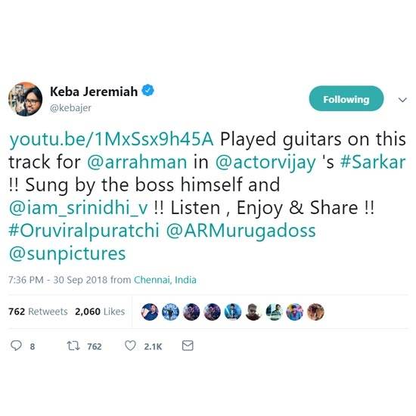This screenshot has height=416, width=416.
Task: Open the @arrahman mention
Action: (137, 162)
